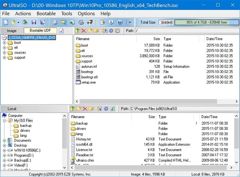Open the Tools menu
The image size is (240, 177).
(67, 14)
